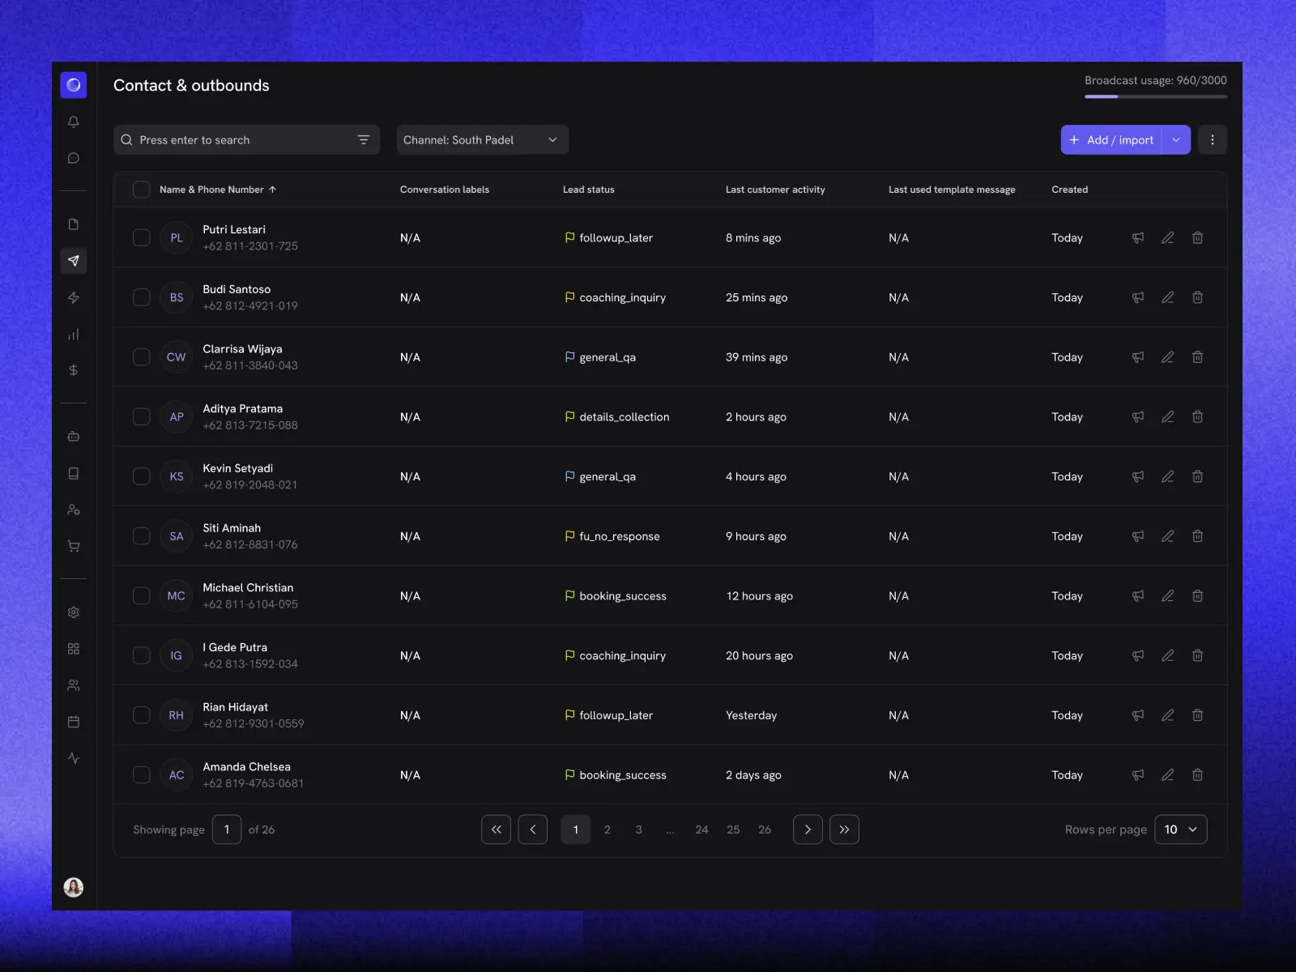
Task: Jump to last page with double-right arrows
Action: click(x=844, y=829)
